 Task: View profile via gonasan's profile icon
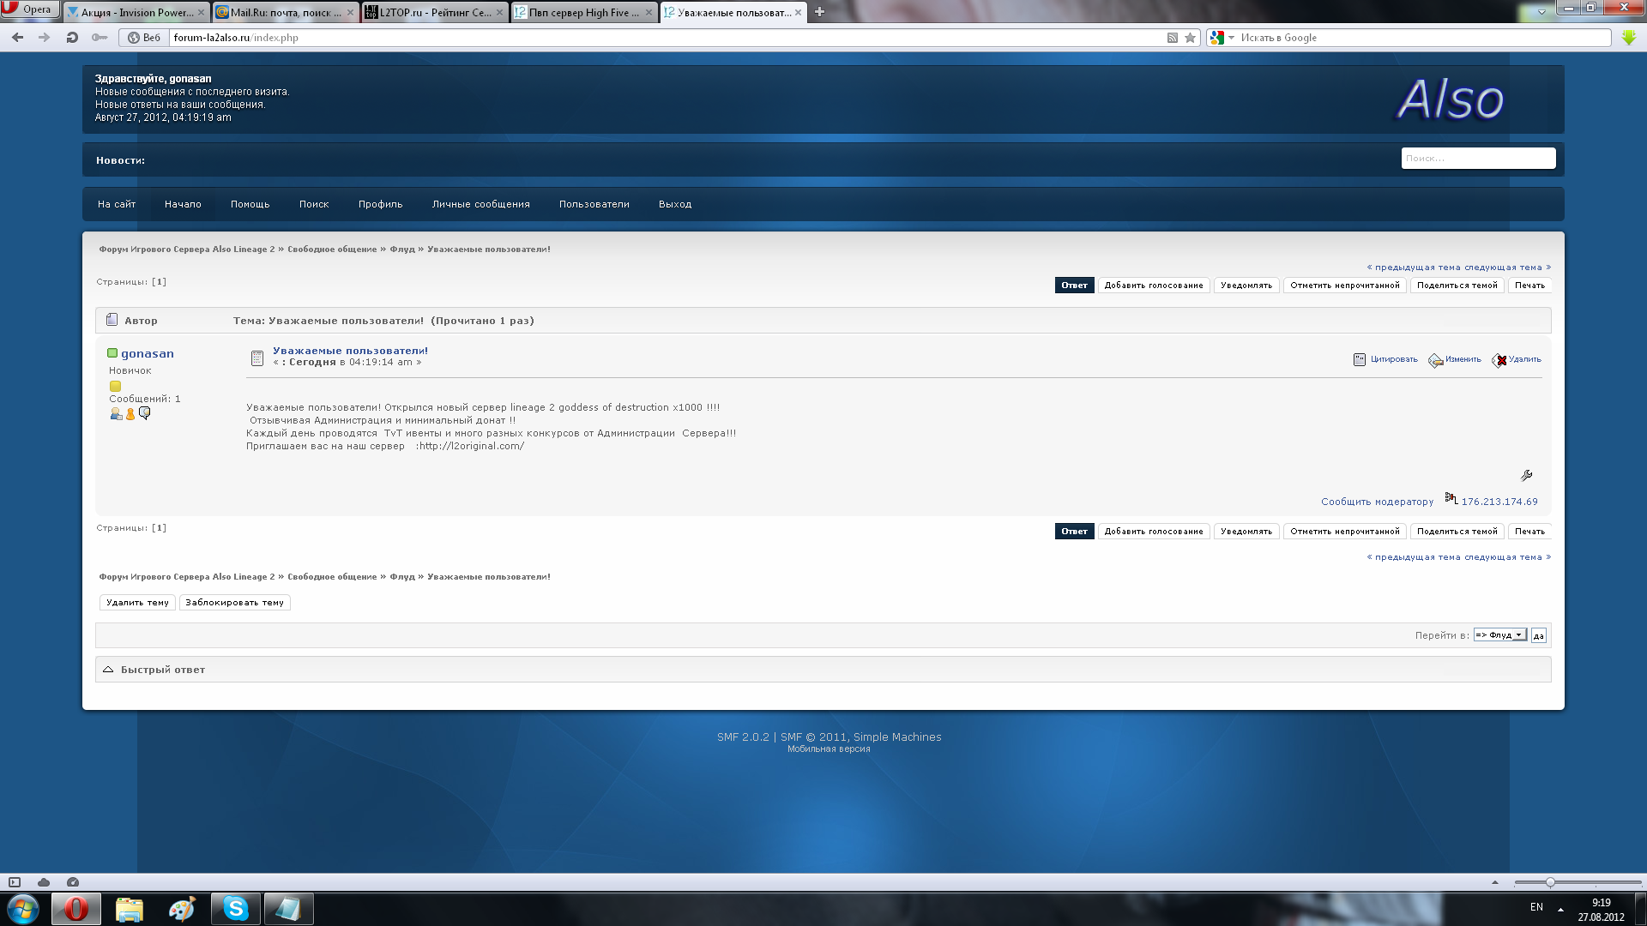tap(116, 414)
